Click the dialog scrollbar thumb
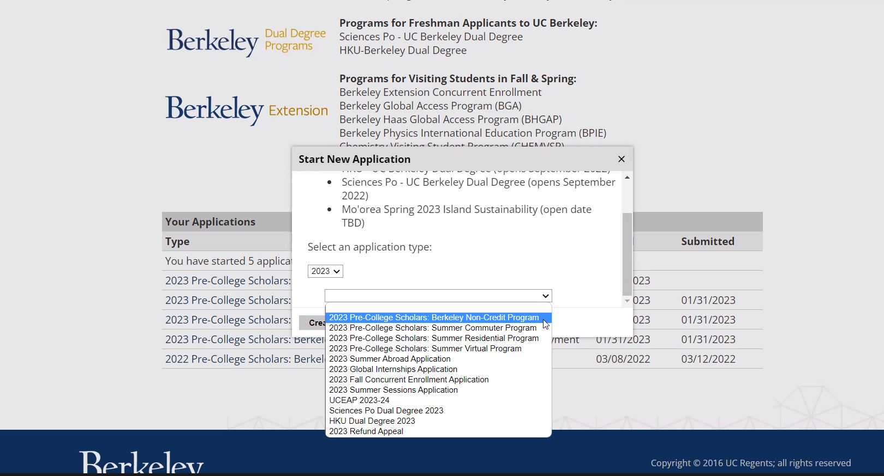Viewport: 884px width, 476px height. (627, 254)
